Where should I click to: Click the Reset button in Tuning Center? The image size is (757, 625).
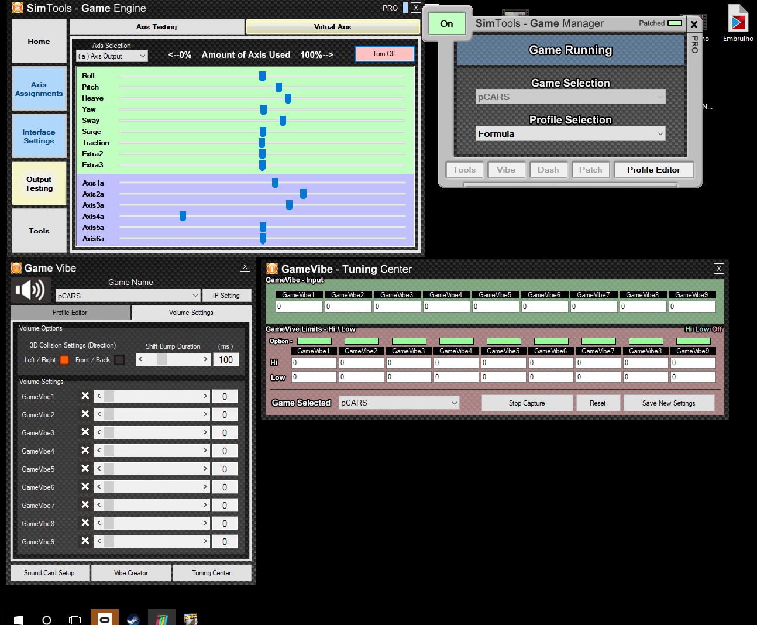tap(598, 403)
